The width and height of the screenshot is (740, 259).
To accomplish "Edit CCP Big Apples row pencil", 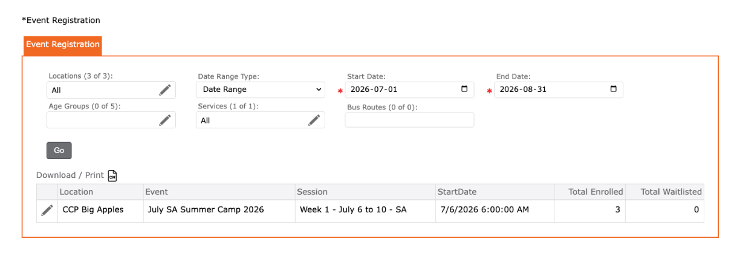I will pyautogui.click(x=47, y=211).
